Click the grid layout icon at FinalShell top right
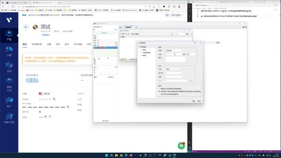Viewport: 281px width, 158px height. 244,27
